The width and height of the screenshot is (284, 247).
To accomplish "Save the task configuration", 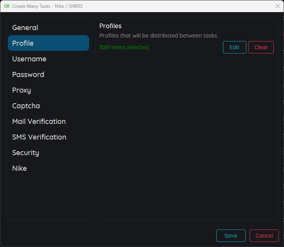I will (231, 236).
